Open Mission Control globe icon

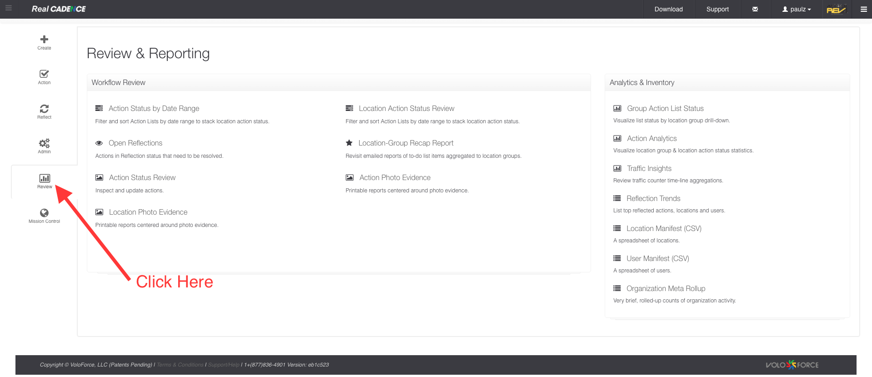(x=44, y=213)
